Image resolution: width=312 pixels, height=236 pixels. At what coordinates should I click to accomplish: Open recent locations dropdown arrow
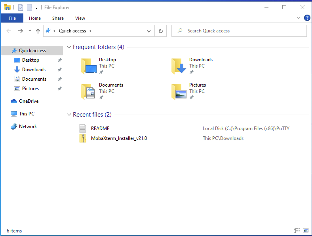coord(30,31)
